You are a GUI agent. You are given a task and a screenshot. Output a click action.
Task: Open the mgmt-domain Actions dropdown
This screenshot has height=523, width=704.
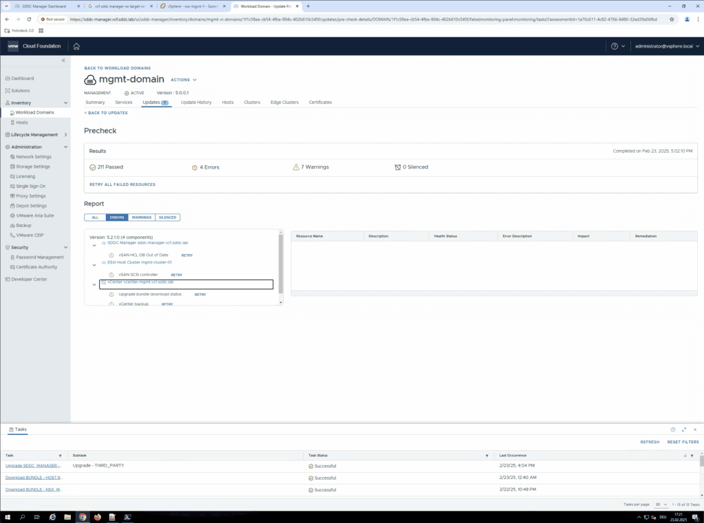184,80
